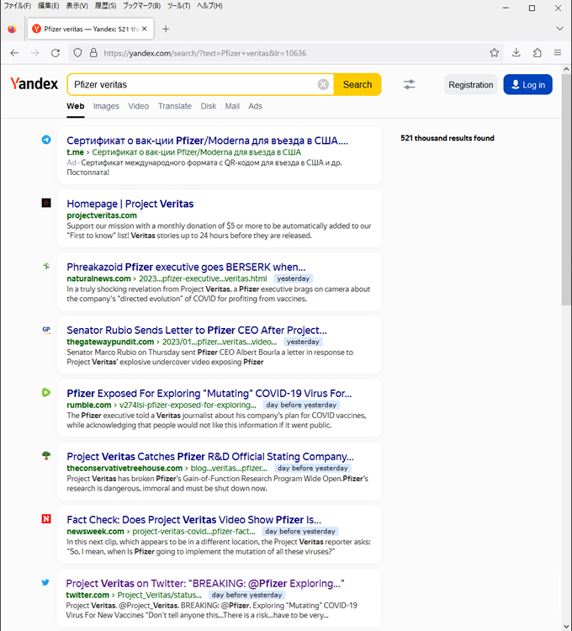Click the Twitter bird favicon
The height and width of the screenshot is (631, 572).
[x=45, y=582]
